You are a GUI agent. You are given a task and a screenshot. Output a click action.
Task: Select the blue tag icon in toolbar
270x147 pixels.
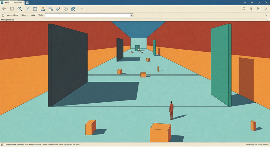[x=27, y=9]
